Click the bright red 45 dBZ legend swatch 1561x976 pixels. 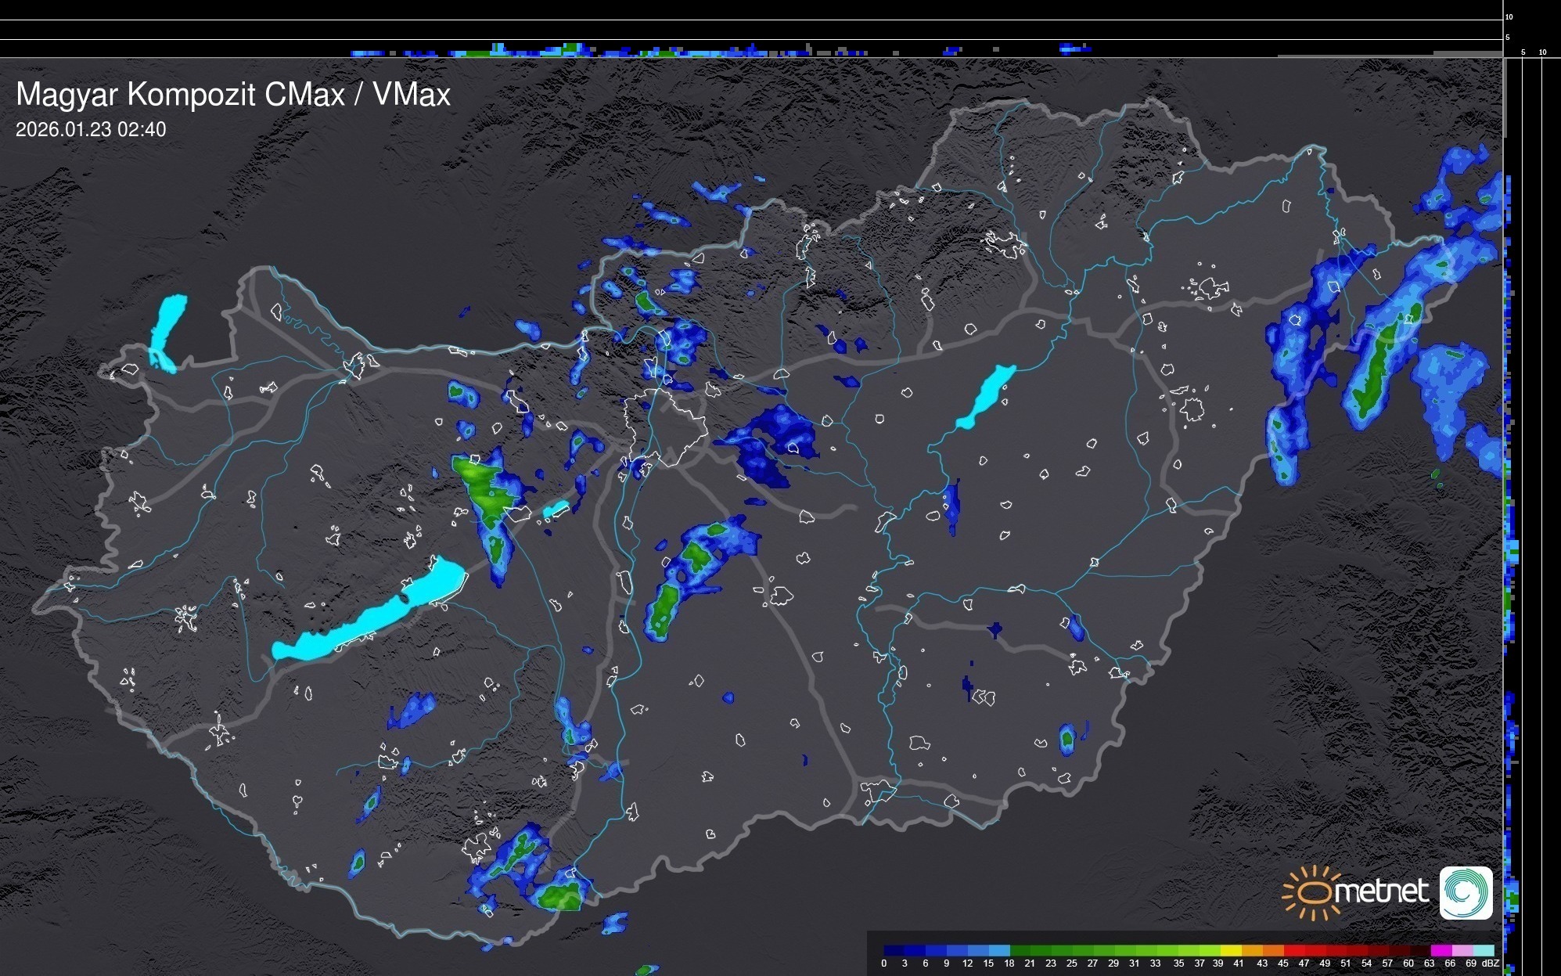(x=1293, y=950)
